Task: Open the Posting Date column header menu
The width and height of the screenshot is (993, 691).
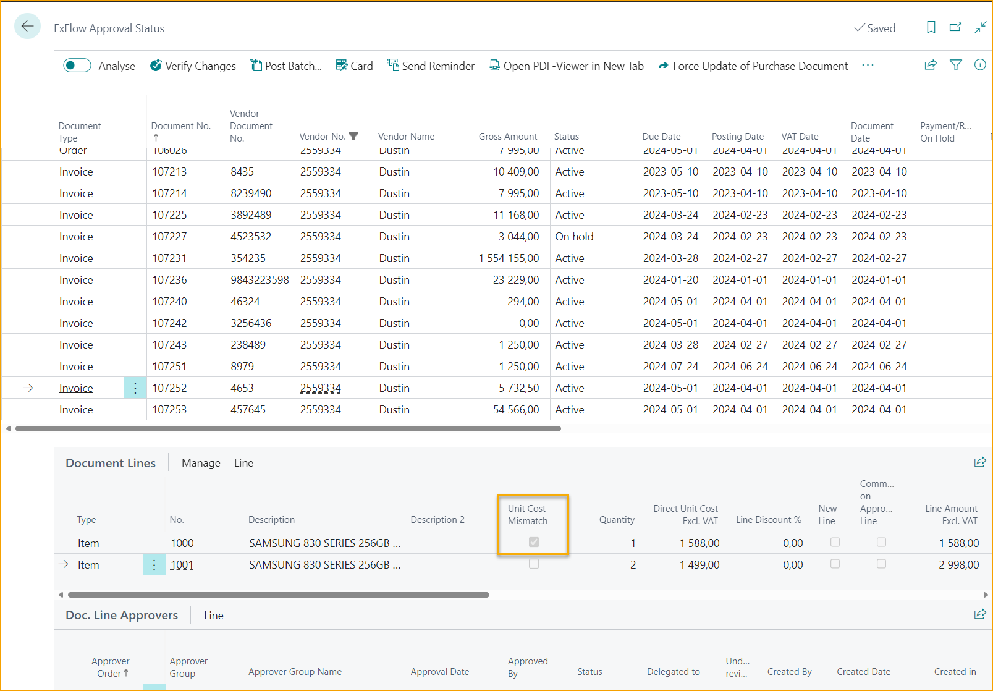Action: tap(738, 137)
